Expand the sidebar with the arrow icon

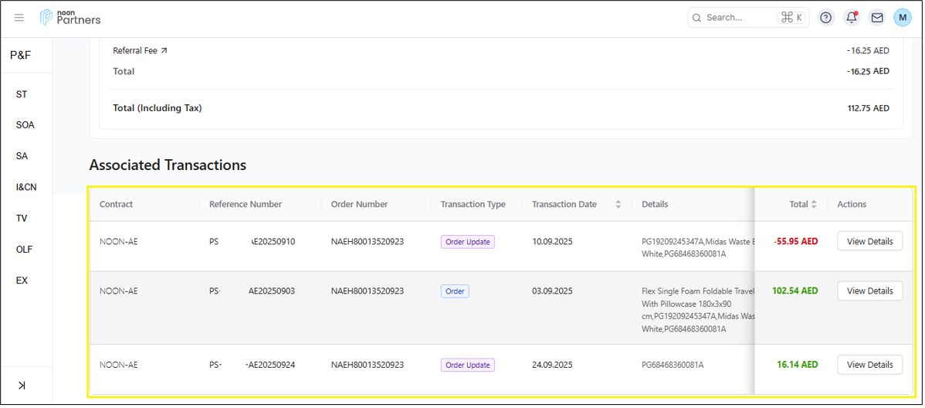[x=22, y=385]
